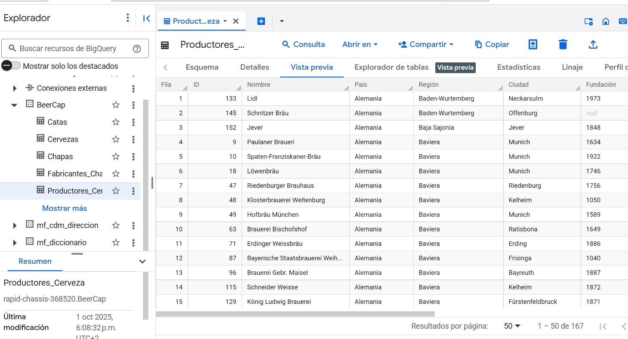Open actions menu for Catas table
The width and height of the screenshot is (628, 339).
(133, 122)
